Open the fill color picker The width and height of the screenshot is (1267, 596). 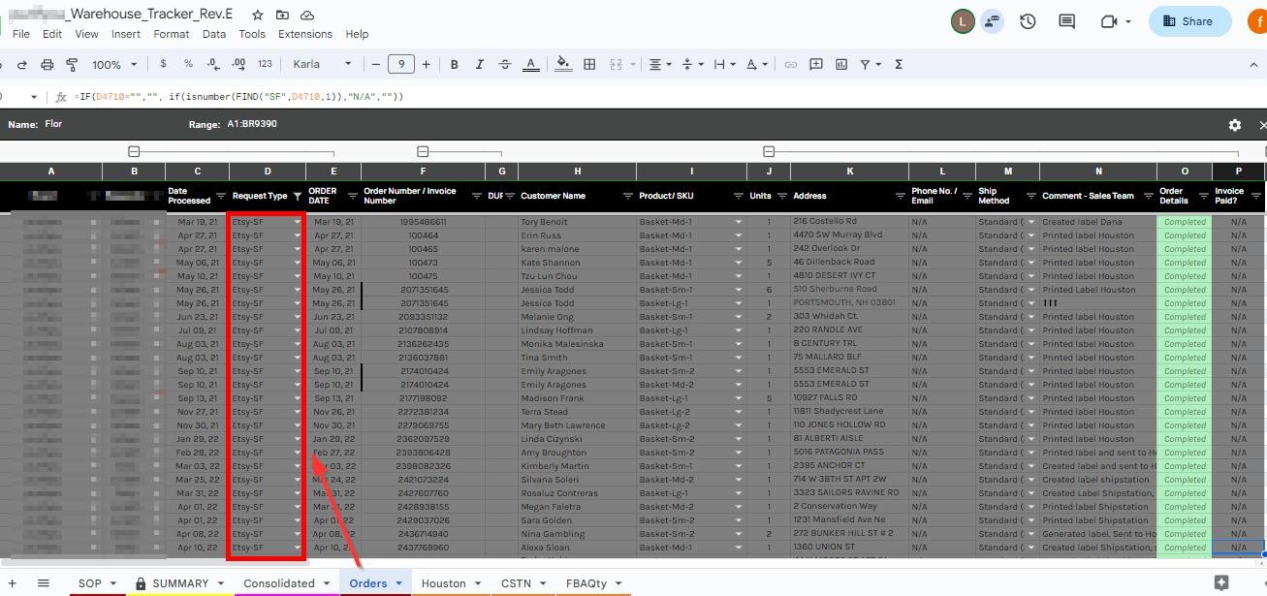(x=563, y=65)
